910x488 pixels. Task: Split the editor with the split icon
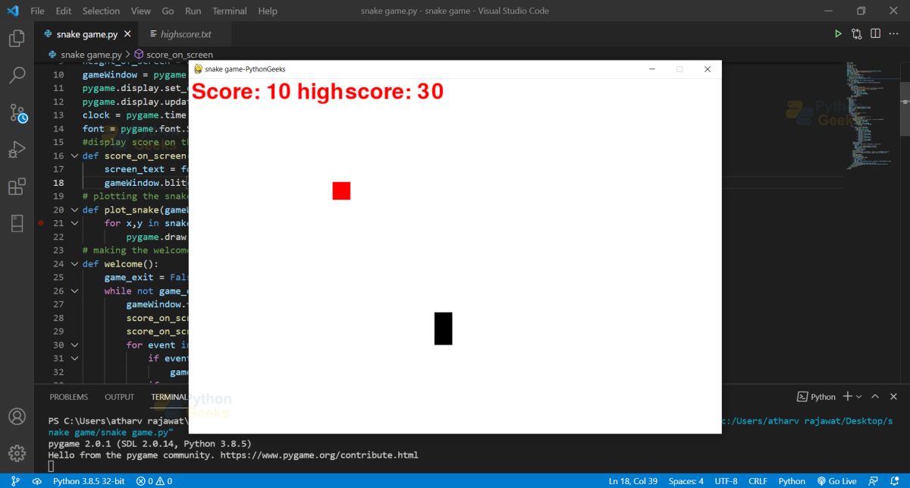coord(875,34)
